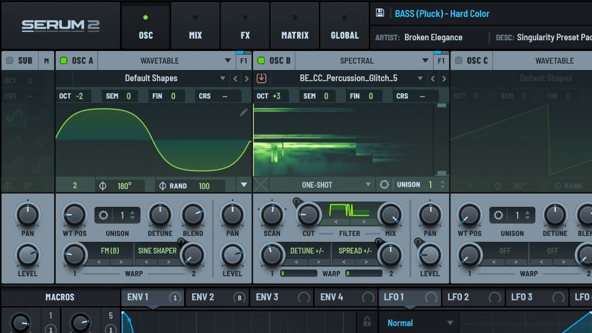Viewport: 592px width, 333px height.
Task: Click the OSC A phase 180° value
Action: [124, 186]
